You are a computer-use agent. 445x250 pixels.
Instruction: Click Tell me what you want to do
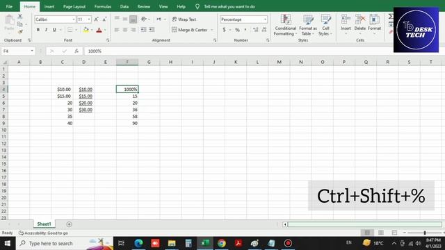point(229,6)
